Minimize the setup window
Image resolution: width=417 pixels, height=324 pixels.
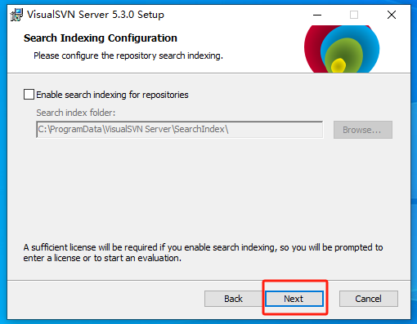[317, 15]
